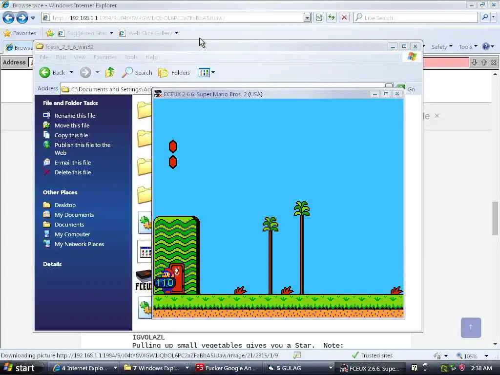The height and width of the screenshot is (375, 500).
Task: Click Explorer Forward arrow button
Action: (x=85, y=72)
